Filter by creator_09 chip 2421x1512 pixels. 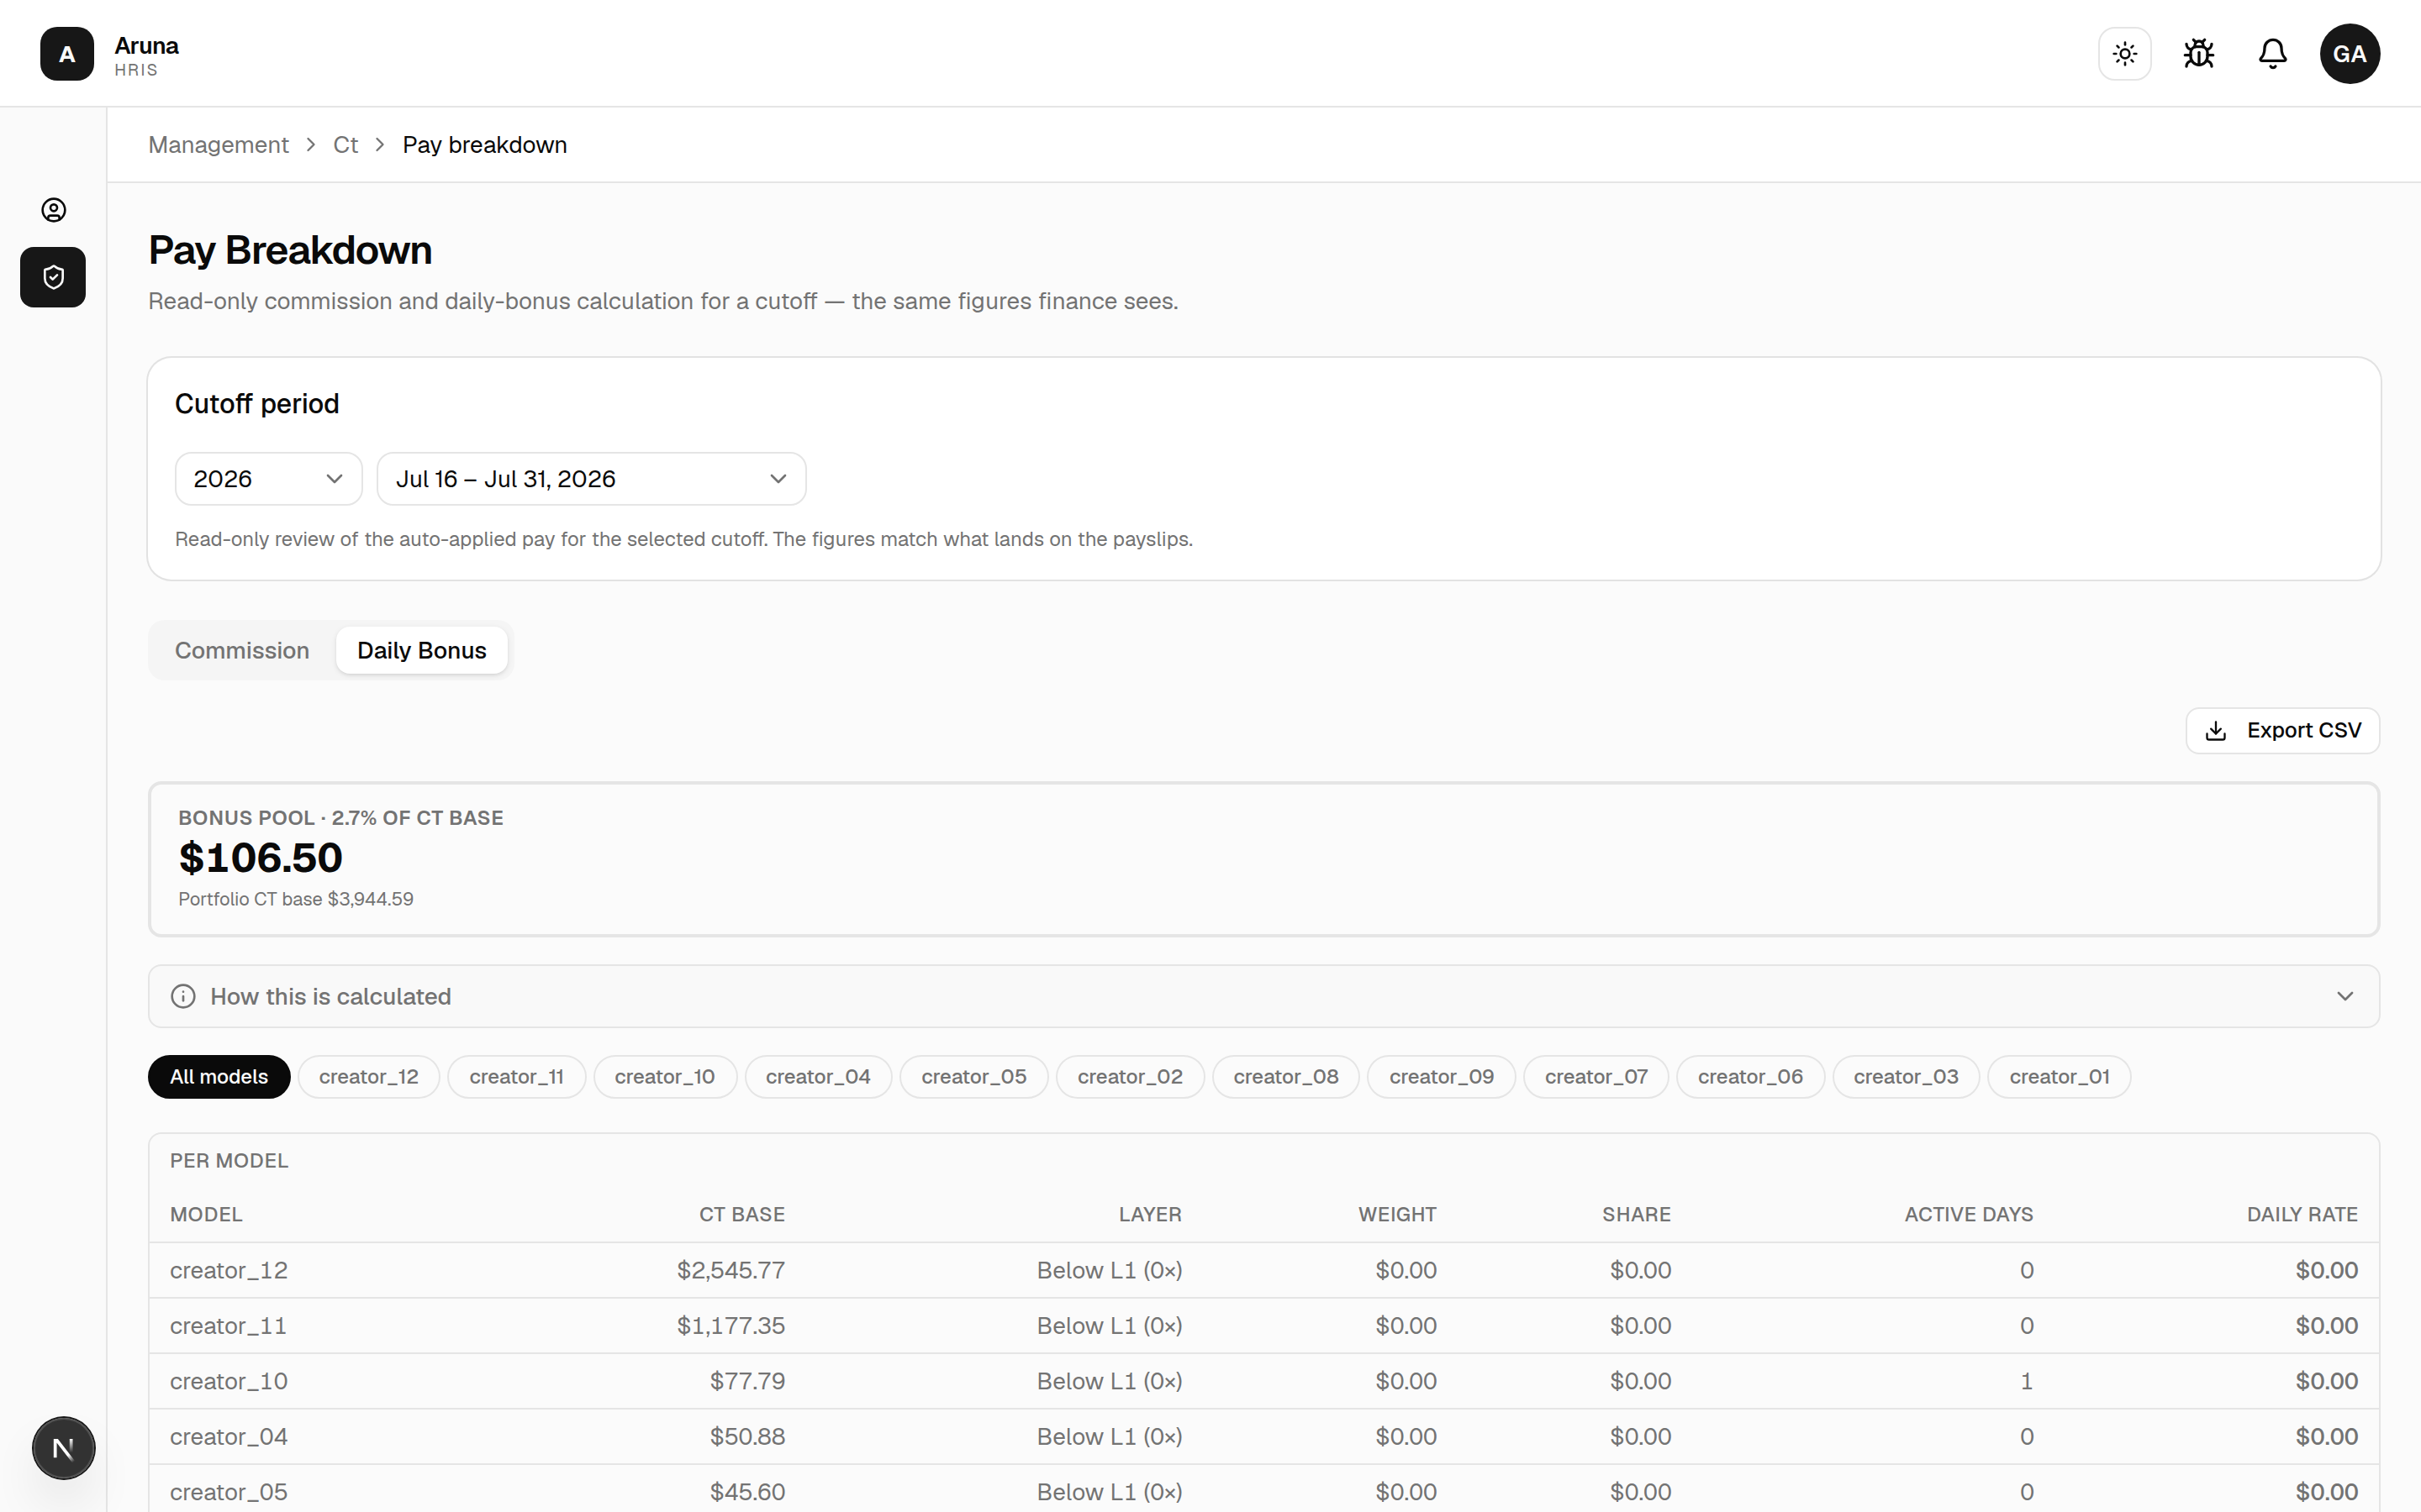1441,1077
